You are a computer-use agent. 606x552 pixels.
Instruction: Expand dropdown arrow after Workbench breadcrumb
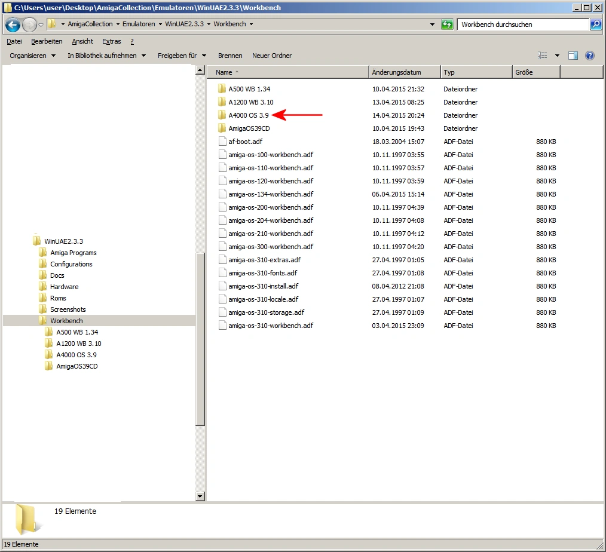click(251, 24)
